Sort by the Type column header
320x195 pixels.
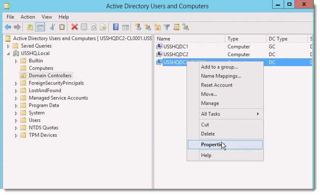[x=246, y=38]
